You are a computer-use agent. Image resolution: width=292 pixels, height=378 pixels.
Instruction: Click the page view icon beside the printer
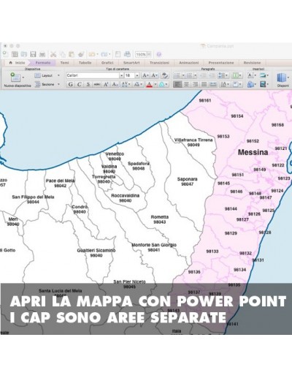coord(118,54)
